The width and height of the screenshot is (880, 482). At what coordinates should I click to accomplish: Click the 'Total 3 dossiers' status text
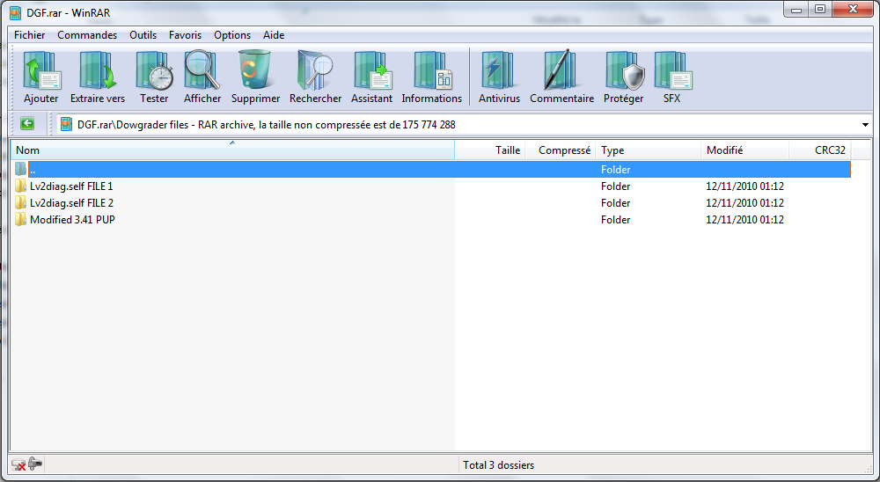pyautogui.click(x=498, y=465)
